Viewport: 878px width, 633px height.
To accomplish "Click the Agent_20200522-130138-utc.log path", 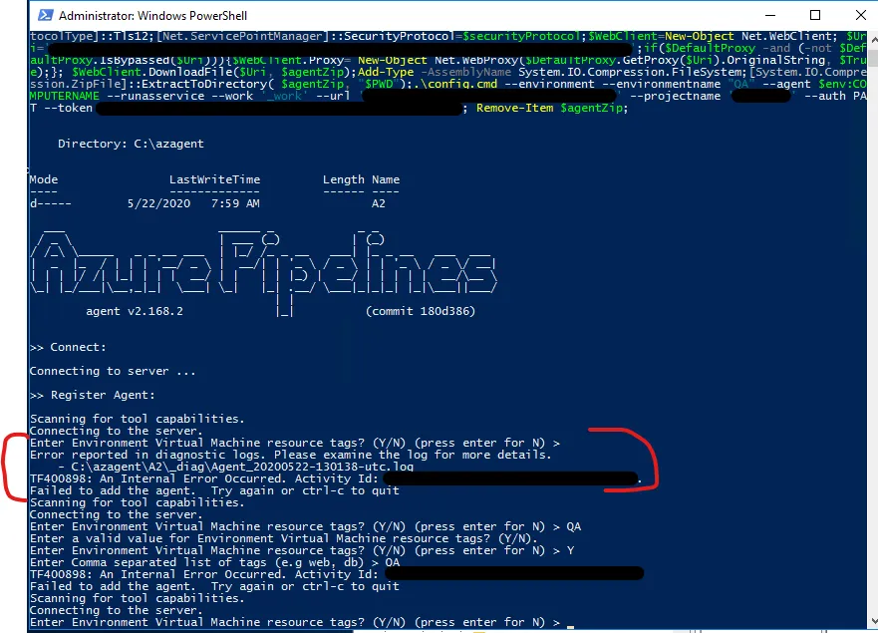I will [x=242, y=467].
